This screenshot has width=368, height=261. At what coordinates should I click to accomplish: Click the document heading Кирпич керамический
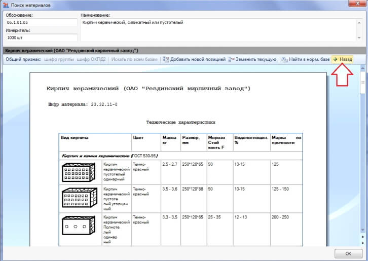149,89
